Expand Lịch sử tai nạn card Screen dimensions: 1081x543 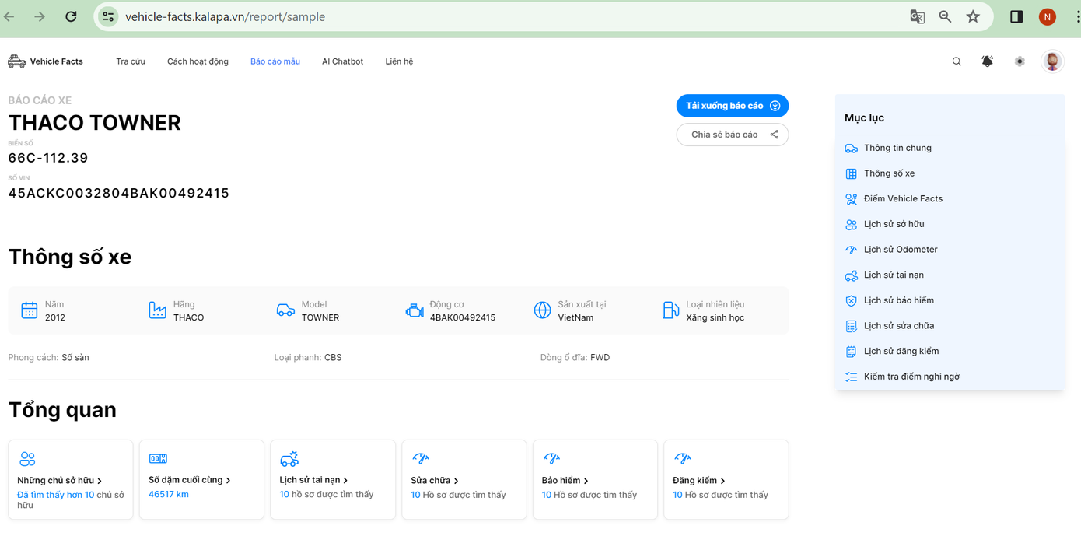(x=313, y=480)
